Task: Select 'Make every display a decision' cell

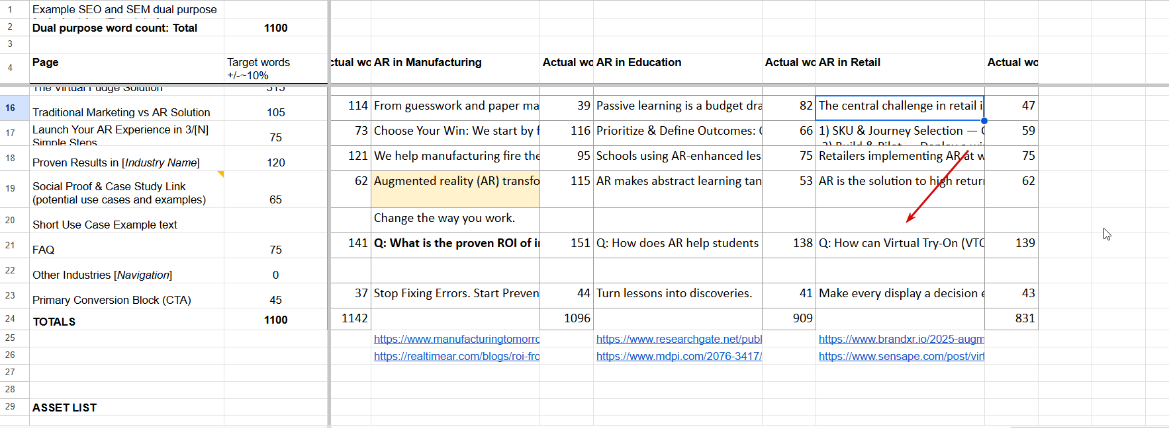Action: click(x=900, y=296)
